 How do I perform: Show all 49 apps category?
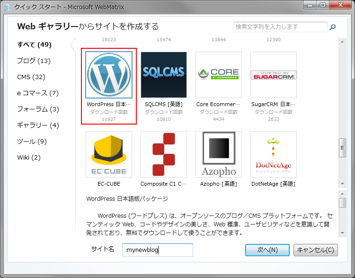pos(35,45)
